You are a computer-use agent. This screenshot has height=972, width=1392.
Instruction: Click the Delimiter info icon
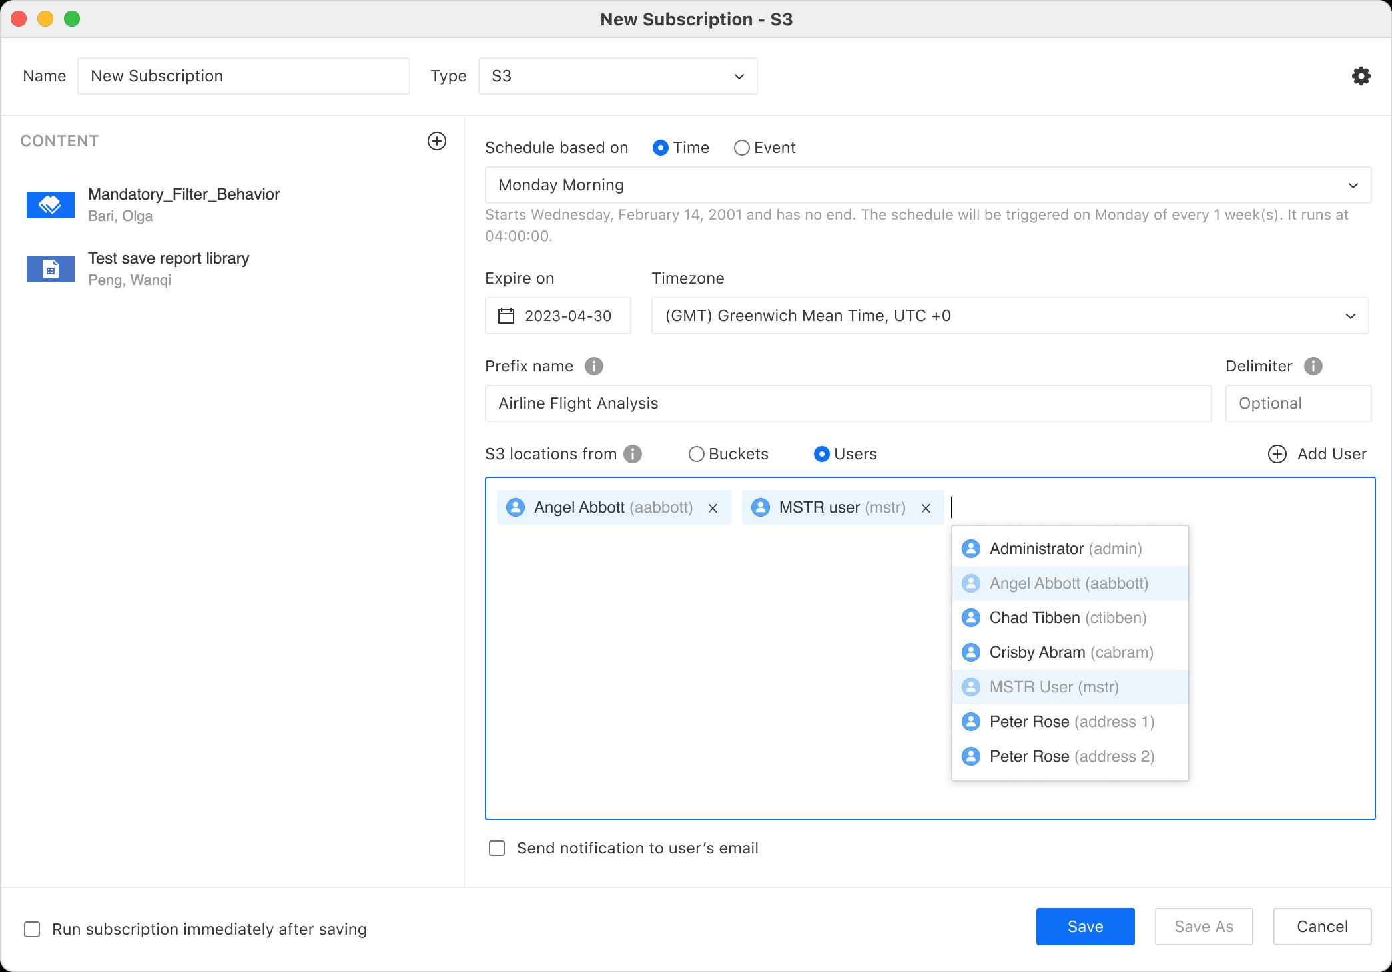coord(1313,366)
